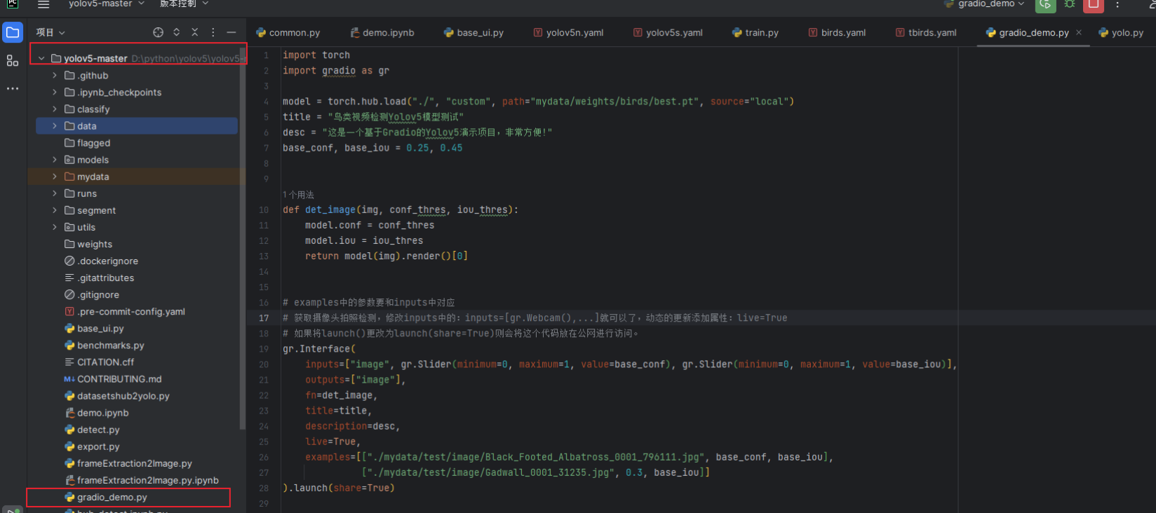
Task: Close the gradio_demo.py tab
Action: click(1079, 32)
